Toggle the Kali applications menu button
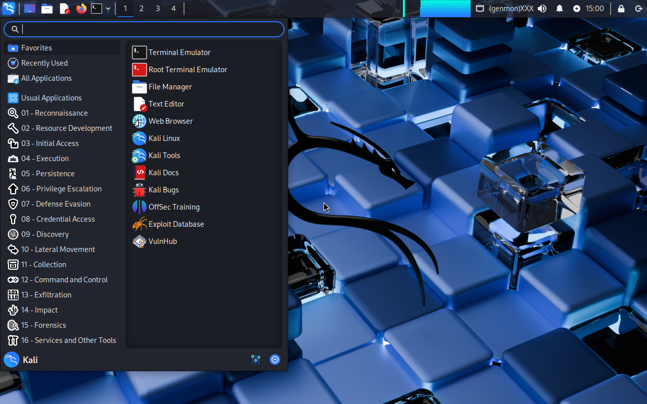The image size is (647, 404). coord(9,9)
